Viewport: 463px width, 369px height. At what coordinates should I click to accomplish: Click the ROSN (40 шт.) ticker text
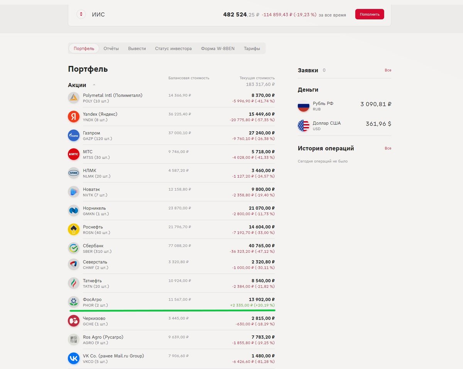[x=96, y=233]
